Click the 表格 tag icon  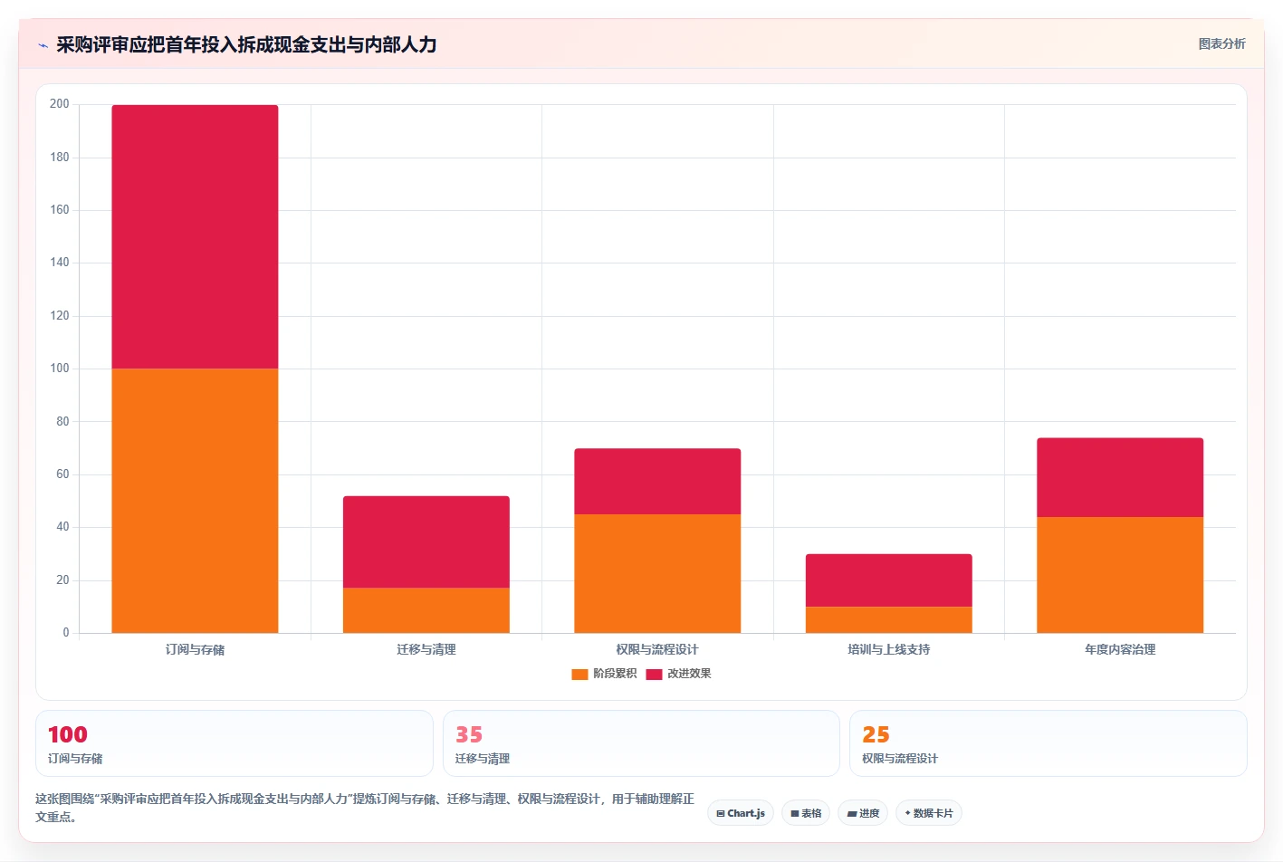click(795, 814)
